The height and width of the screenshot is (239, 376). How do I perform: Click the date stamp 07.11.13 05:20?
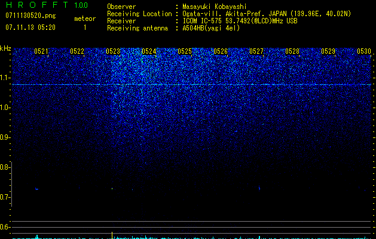(30, 27)
